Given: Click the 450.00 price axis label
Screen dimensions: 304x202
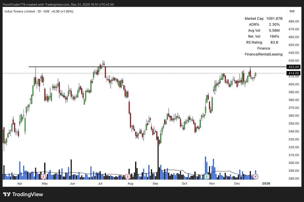Looking at the screenshot, I should (x=294, y=45).
